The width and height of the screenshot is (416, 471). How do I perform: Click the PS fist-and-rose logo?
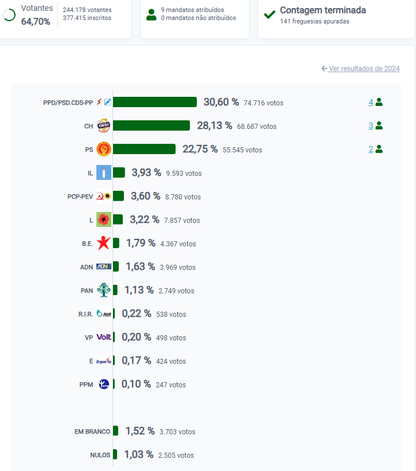(104, 150)
